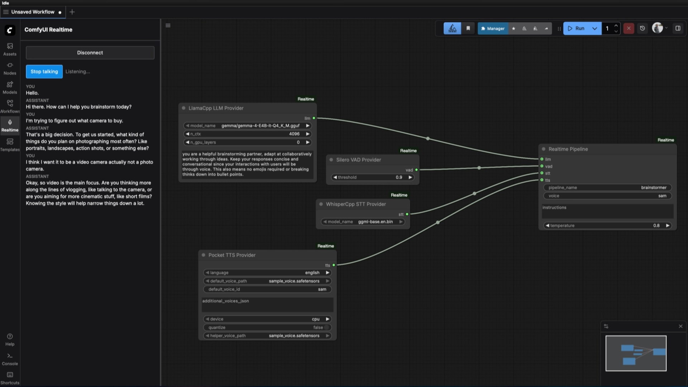Screen dimensions: 688x387
Task: Open the Manager button
Action: click(493, 28)
